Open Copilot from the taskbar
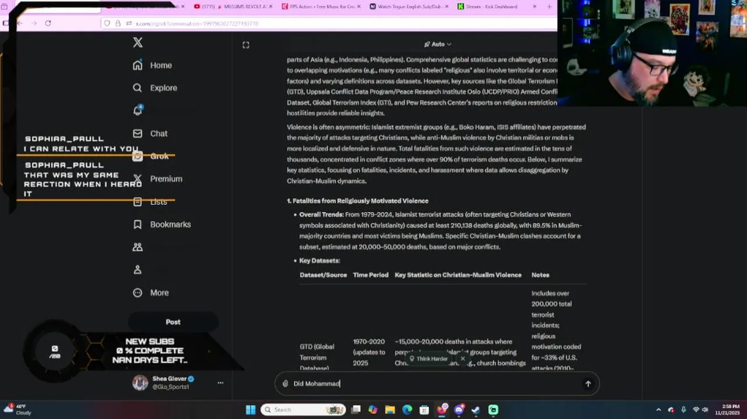Image resolution: width=747 pixels, height=419 pixels. point(373,410)
